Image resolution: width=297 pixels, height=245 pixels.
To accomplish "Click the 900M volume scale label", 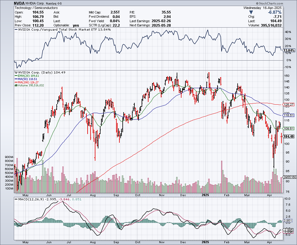I will pos(9,157).
